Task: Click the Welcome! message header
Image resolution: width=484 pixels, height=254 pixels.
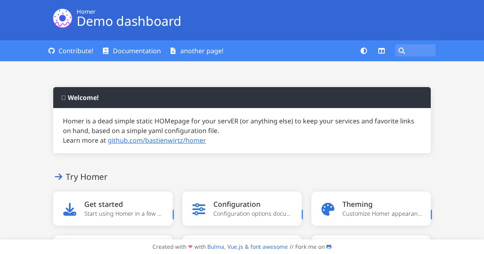Action: pyautogui.click(x=242, y=98)
